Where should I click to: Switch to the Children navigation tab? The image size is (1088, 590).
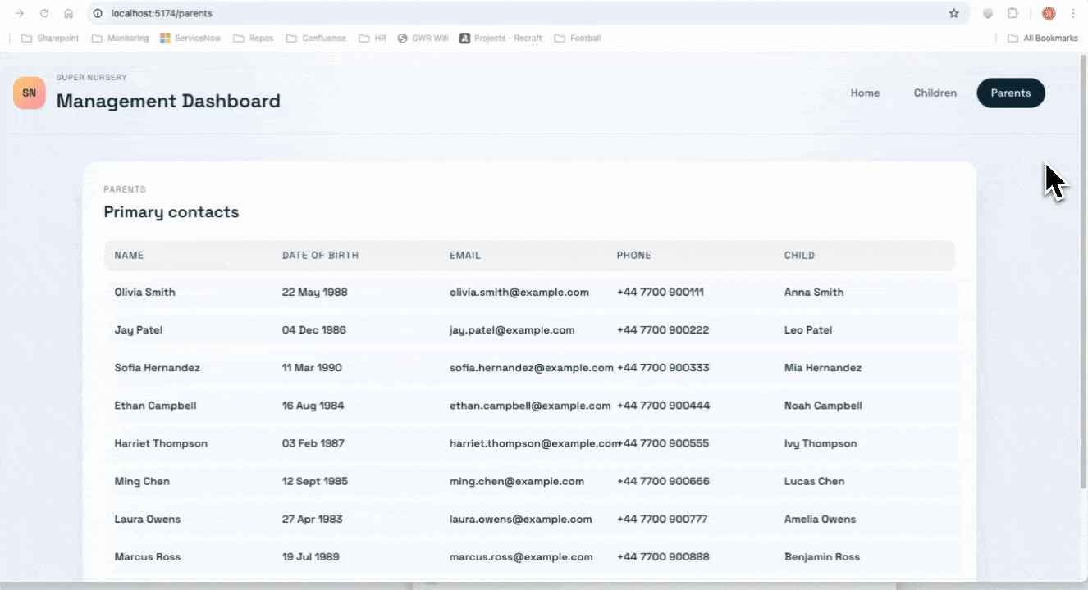[x=935, y=93]
